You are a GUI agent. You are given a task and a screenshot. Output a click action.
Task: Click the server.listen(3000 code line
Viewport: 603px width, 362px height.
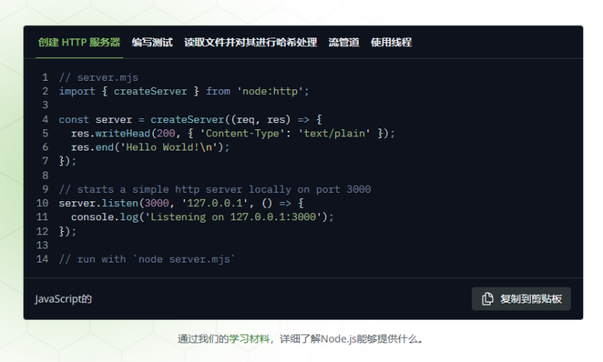181,203
